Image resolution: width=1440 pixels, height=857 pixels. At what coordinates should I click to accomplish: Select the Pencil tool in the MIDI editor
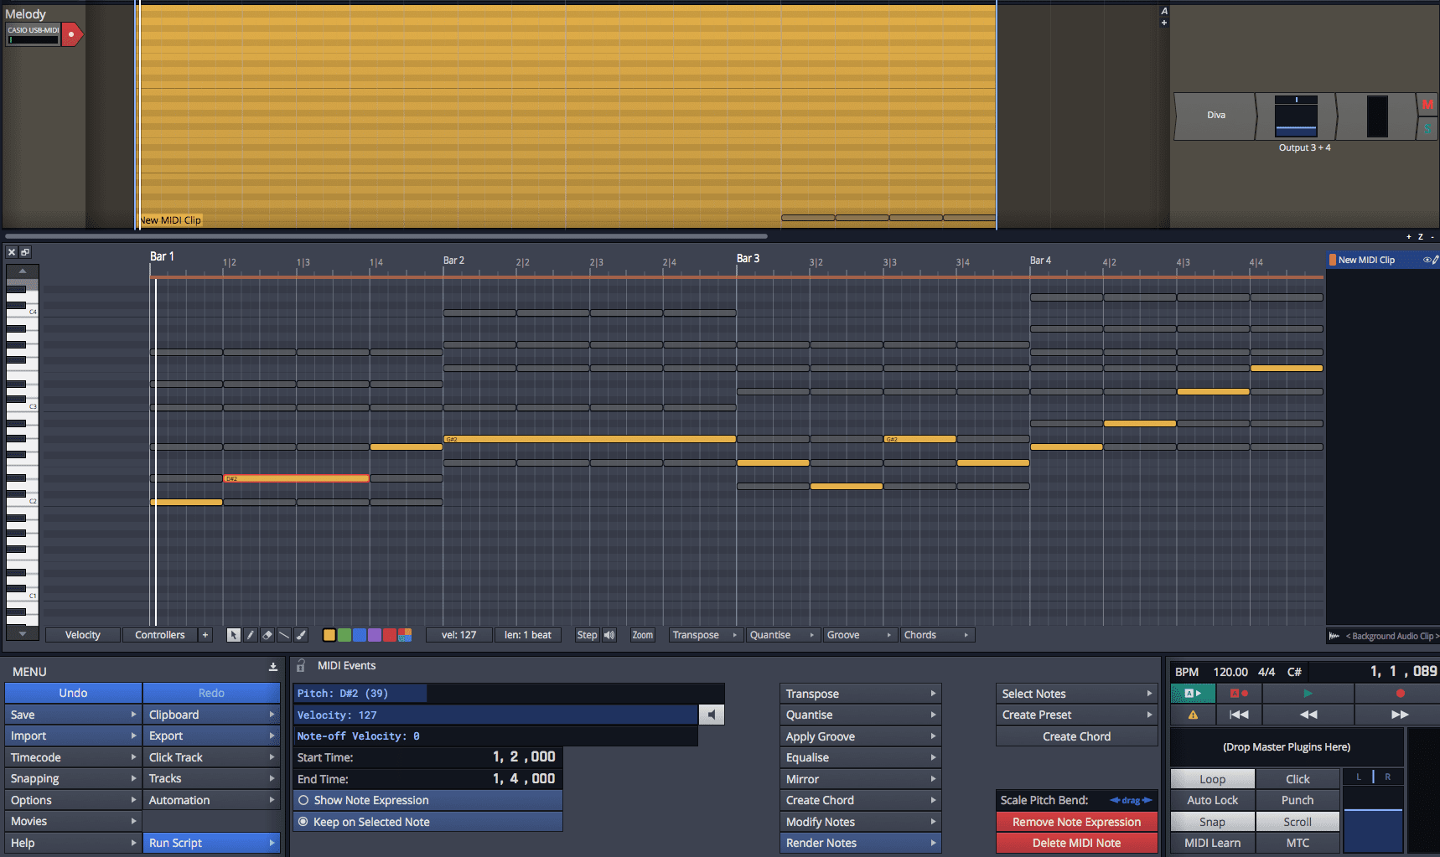click(251, 635)
